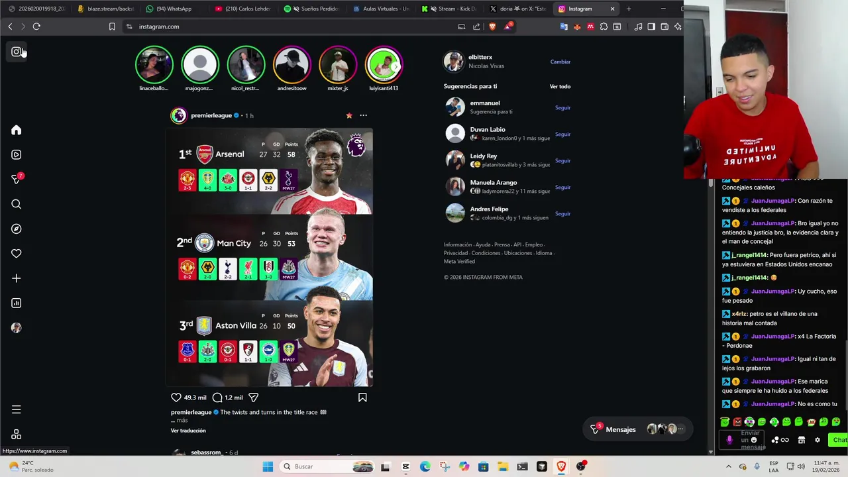The width and height of the screenshot is (848, 477).
Task: Follow Duvan Labio
Action: [562, 134]
